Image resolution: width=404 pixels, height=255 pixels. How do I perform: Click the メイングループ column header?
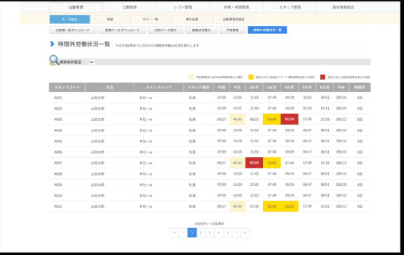158,87
